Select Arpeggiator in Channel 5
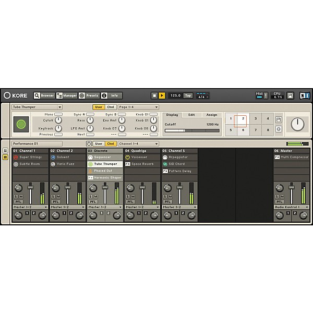This screenshot has width=313, height=313. (179, 158)
